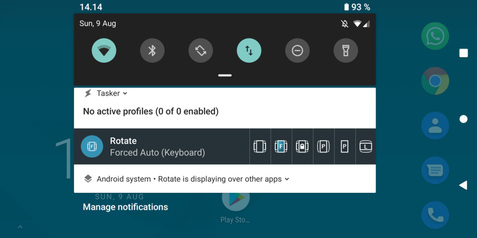Launch WhatsApp from the home dock
Viewport: 477px width, 238px height.
(435, 36)
